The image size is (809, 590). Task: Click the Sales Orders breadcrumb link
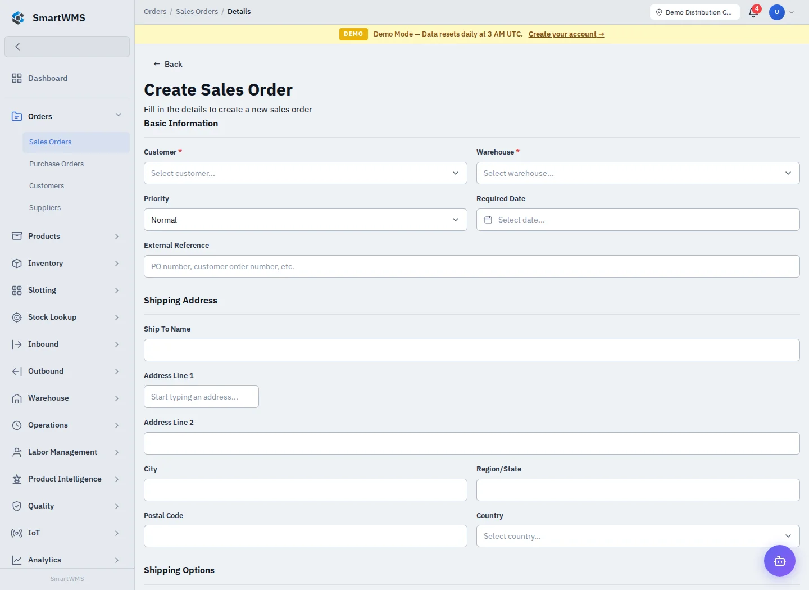(197, 11)
